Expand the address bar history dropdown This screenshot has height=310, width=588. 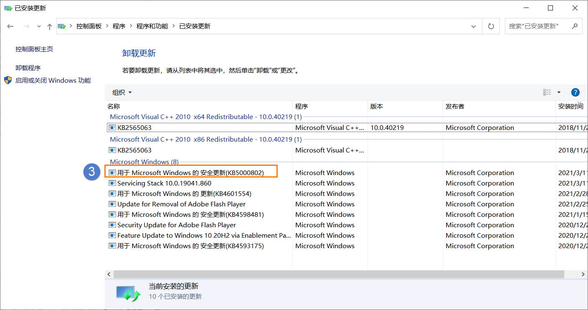[x=474, y=26]
